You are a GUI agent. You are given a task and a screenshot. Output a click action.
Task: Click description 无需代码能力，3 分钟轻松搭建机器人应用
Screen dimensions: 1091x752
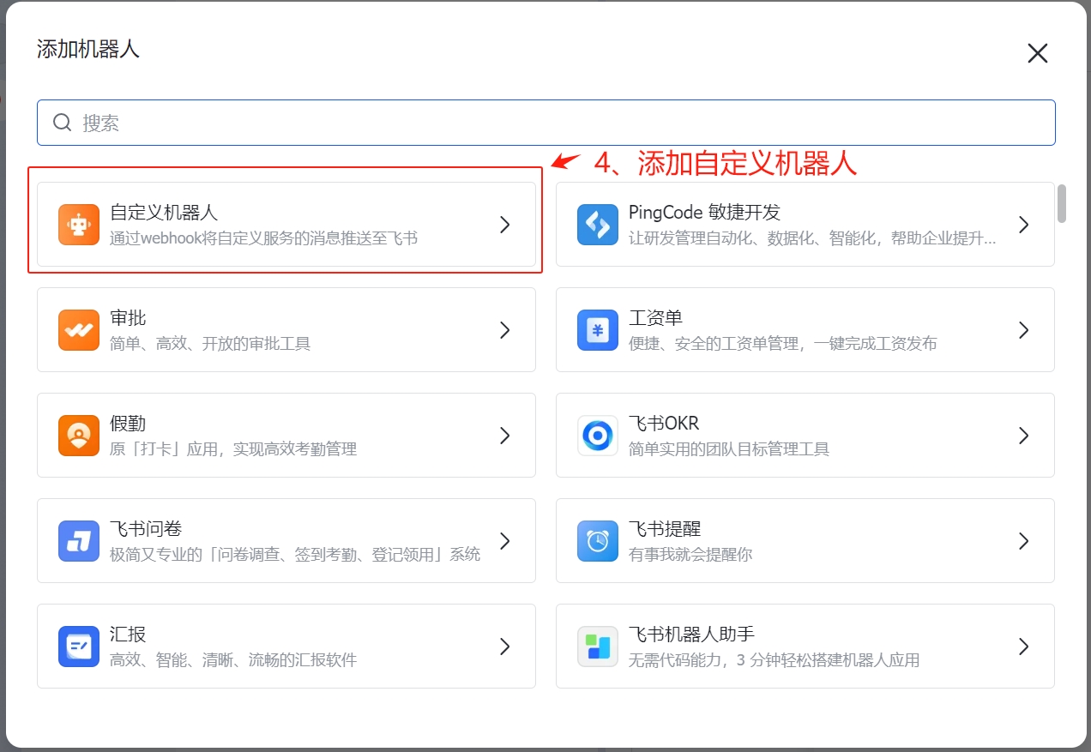(774, 660)
